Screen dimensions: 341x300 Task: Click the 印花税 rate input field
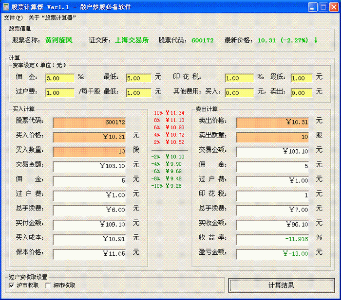[239, 78]
